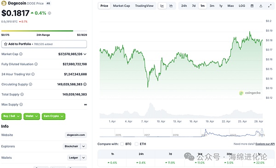Select the 7d time range

coord(194,6)
